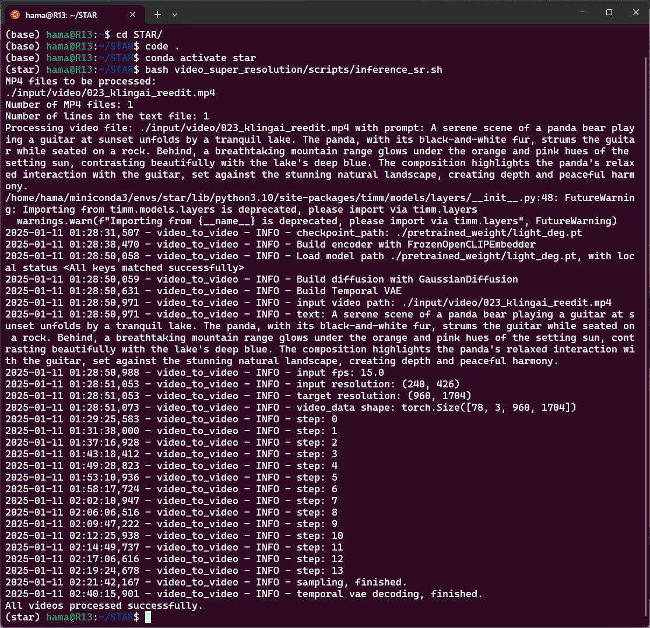Expand the new tab profile dropdown arrow

pyautogui.click(x=175, y=15)
